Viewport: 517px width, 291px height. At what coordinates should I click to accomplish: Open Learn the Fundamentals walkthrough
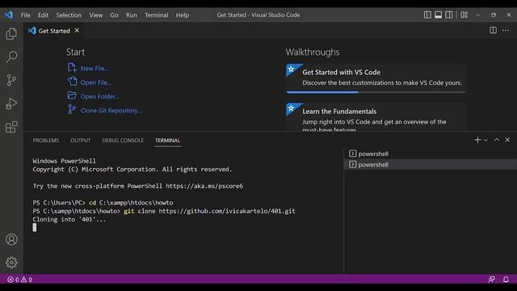[x=376, y=116]
